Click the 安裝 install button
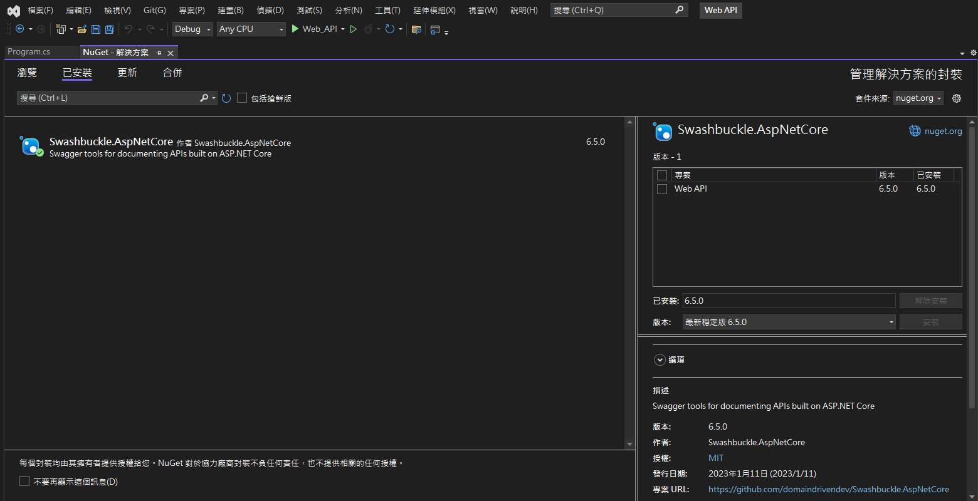Screen dimensions: 978x501 (x=930, y=322)
